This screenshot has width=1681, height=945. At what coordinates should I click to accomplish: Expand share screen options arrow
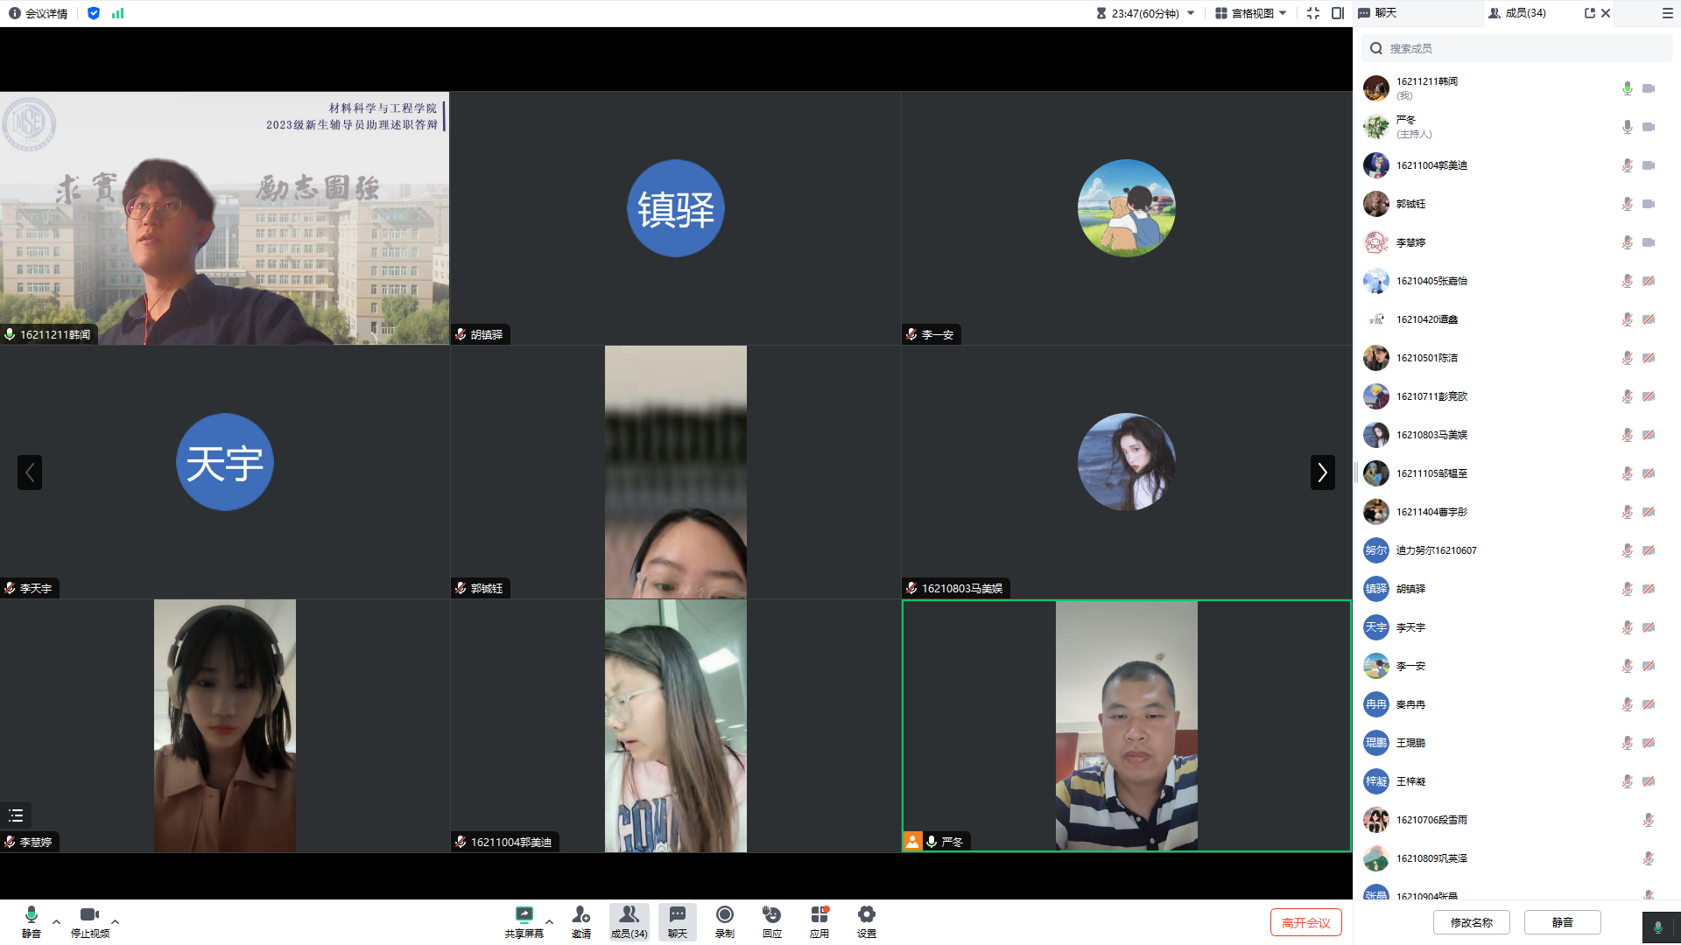pyautogui.click(x=550, y=921)
